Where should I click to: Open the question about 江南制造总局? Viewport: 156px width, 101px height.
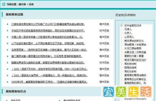(x=48, y=24)
